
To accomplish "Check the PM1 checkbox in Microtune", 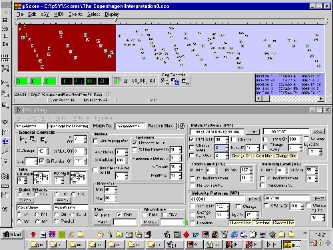I will tap(145, 215).
